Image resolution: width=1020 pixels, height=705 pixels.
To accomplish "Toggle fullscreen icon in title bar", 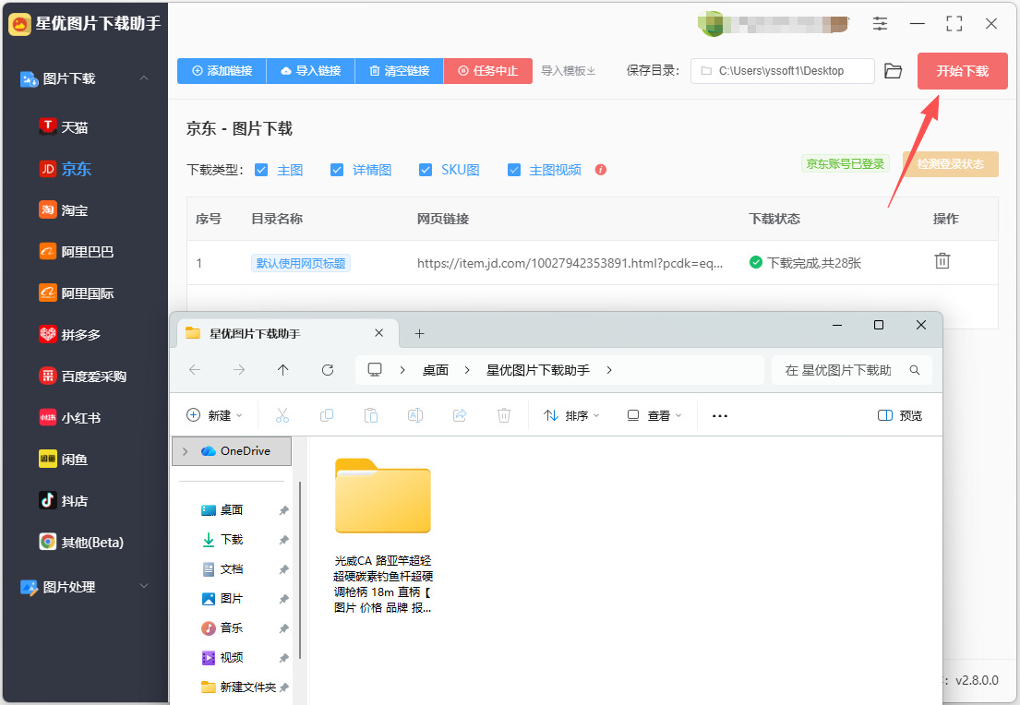I will pyautogui.click(x=954, y=24).
